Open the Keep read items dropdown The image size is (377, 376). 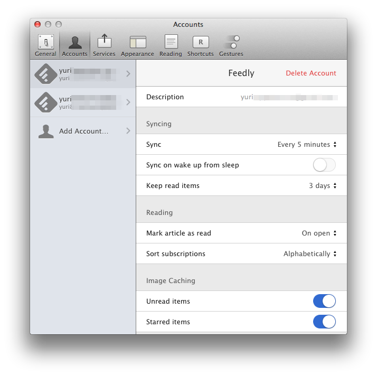(x=323, y=185)
